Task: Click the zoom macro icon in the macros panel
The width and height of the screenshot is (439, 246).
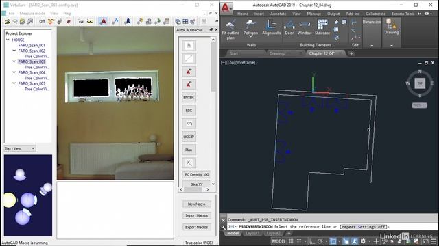Action: pos(189,163)
